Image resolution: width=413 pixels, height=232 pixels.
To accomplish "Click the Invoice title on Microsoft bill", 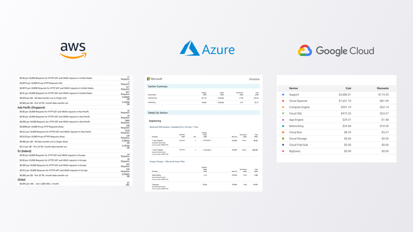I will coord(254,79).
